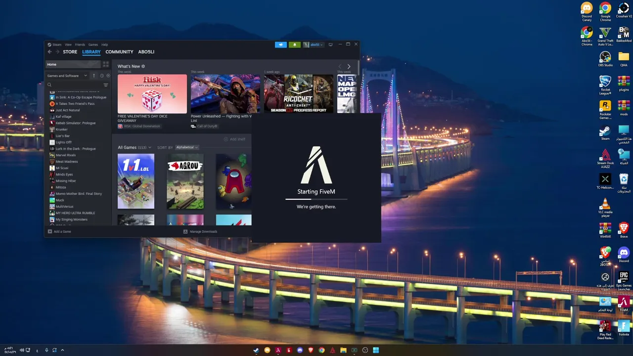Viewport: 633px width, 356px height.
Task: Open the COMMUNITY tab
Action: point(119,52)
